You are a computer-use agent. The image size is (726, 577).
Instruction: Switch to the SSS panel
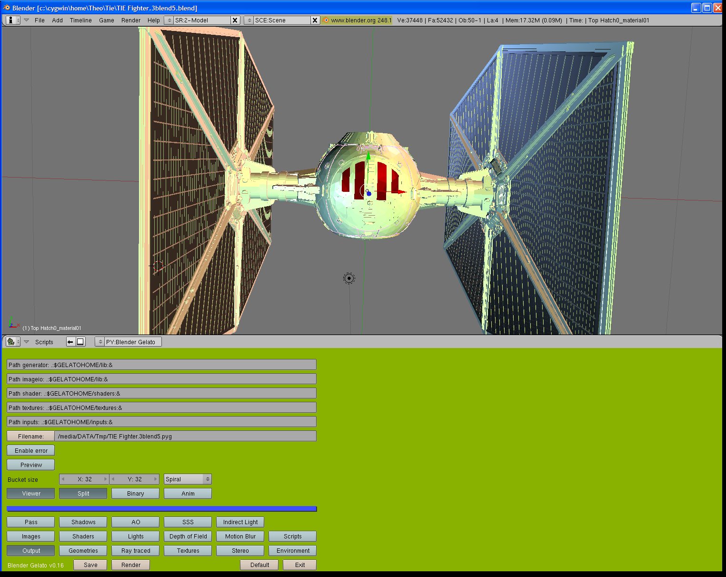[188, 522]
